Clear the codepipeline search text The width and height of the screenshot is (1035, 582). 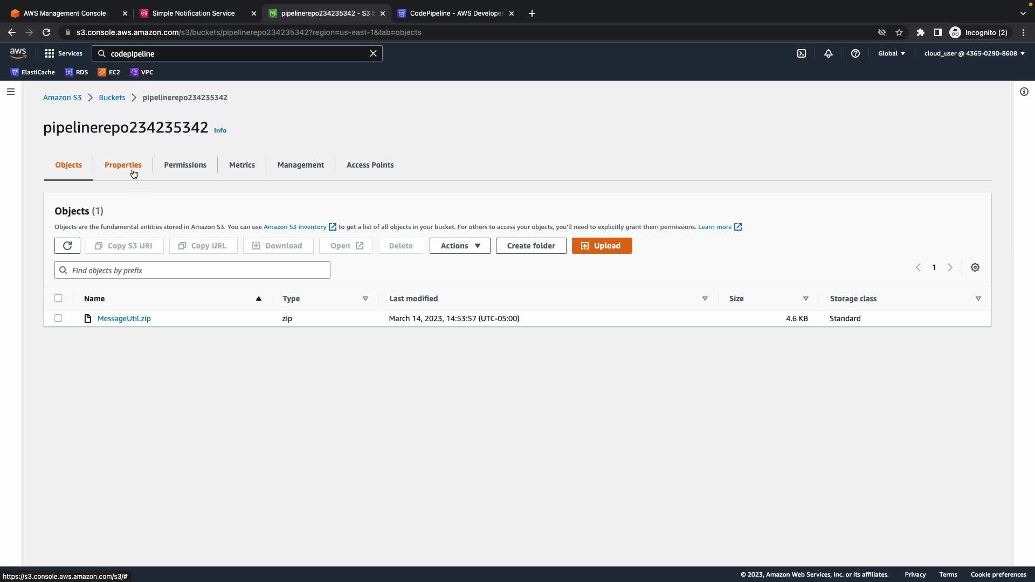(x=373, y=53)
